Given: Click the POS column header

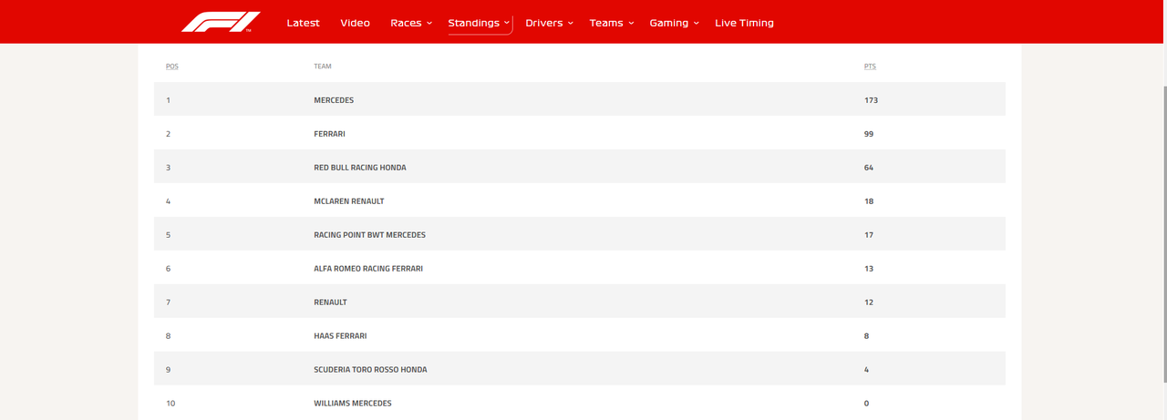Looking at the screenshot, I should coord(172,67).
